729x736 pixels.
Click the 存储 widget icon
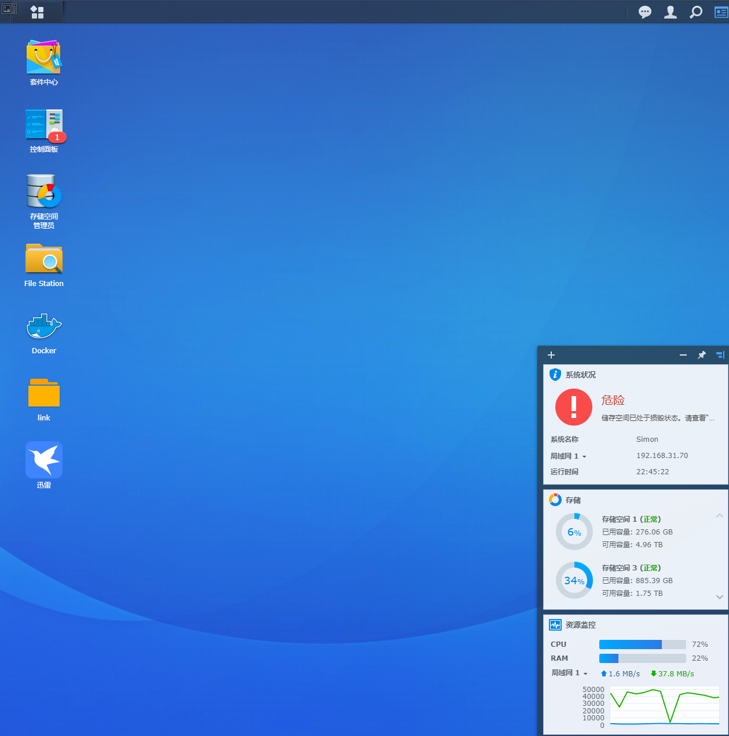(x=555, y=500)
